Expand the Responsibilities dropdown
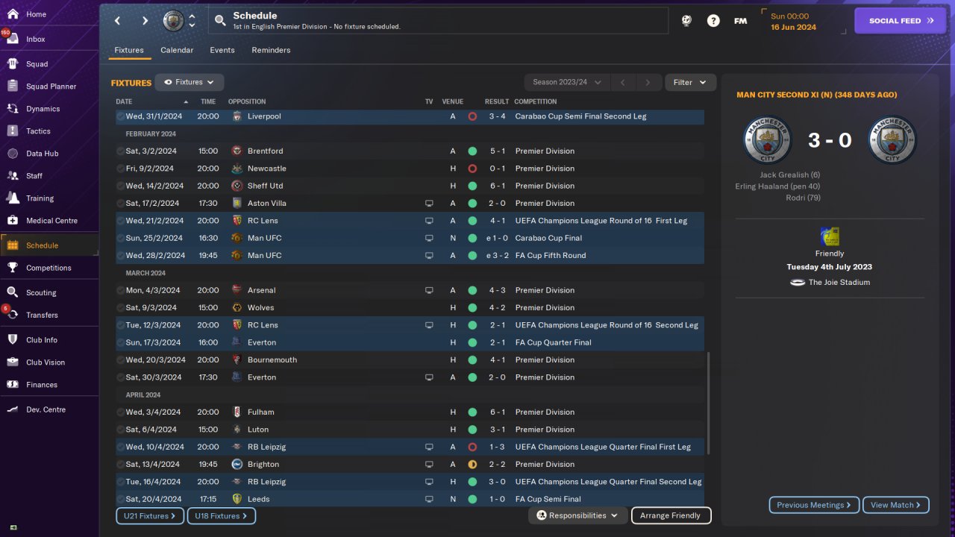 coord(578,515)
